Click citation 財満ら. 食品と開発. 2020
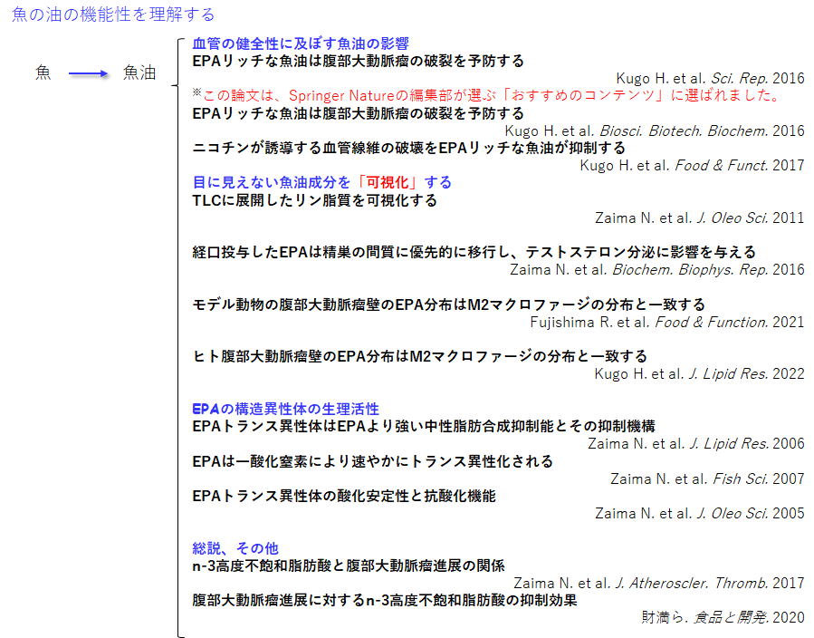 [723, 618]
